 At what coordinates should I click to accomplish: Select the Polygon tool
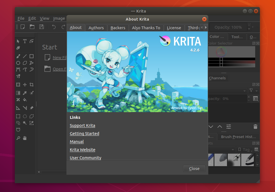(x=25, y=63)
